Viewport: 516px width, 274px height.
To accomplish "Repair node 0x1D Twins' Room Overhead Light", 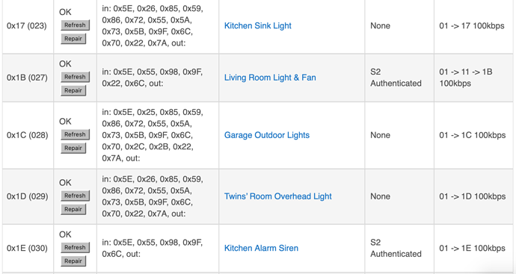I will click(x=73, y=209).
